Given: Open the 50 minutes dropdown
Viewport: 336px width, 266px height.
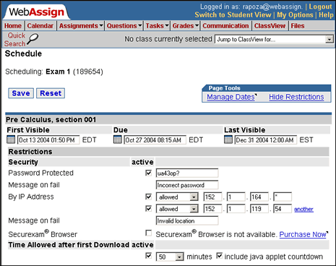Looking at the screenshot, I should [x=170, y=257].
